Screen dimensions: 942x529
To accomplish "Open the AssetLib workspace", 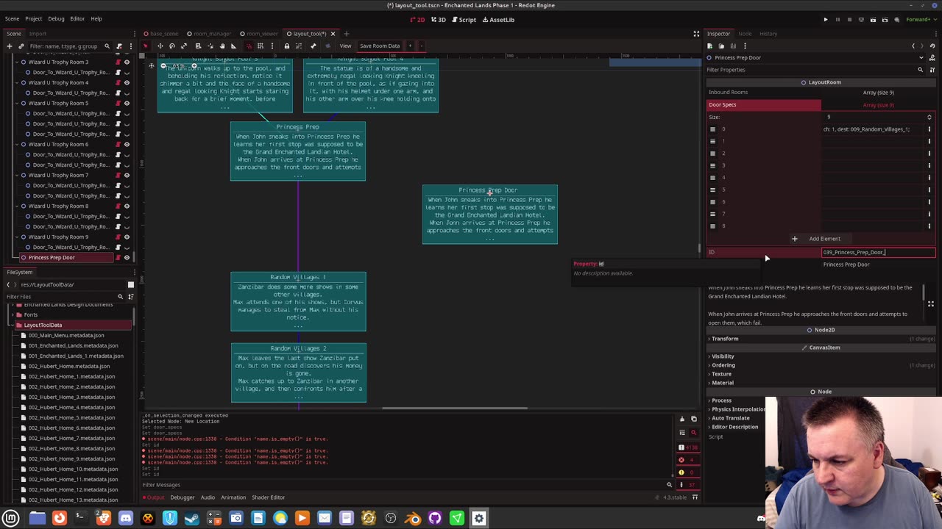I will point(498,19).
